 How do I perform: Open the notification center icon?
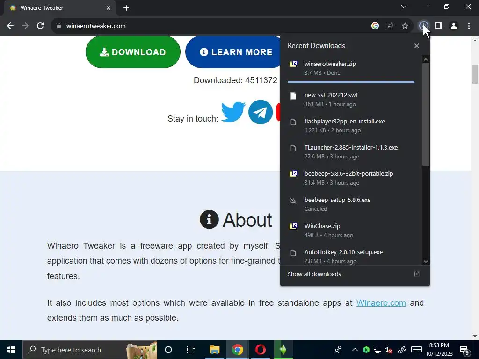[x=464, y=350]
